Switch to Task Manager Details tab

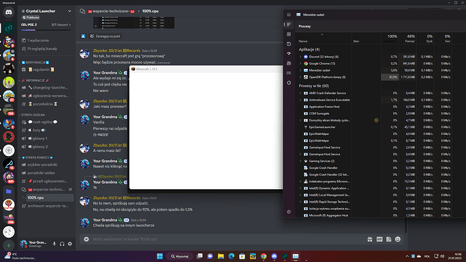pos(288,73)
